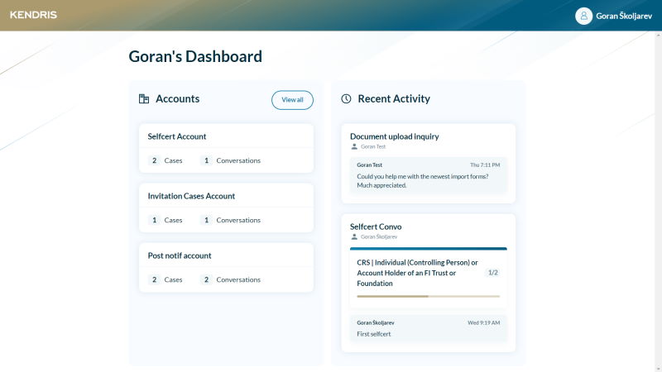The image size is (662, 372).
Task: Open the Selfcert Account card
Action: 177,136
